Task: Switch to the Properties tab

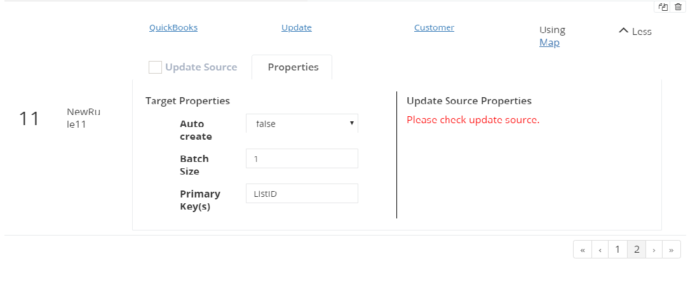Action: point(293,67)
